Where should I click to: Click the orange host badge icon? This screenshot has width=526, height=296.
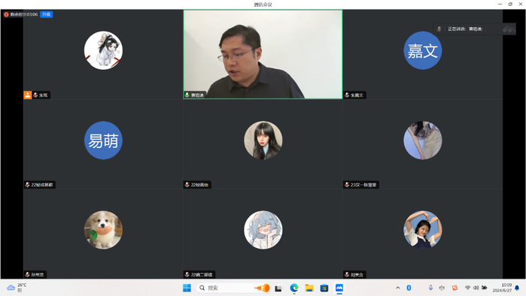28,95
